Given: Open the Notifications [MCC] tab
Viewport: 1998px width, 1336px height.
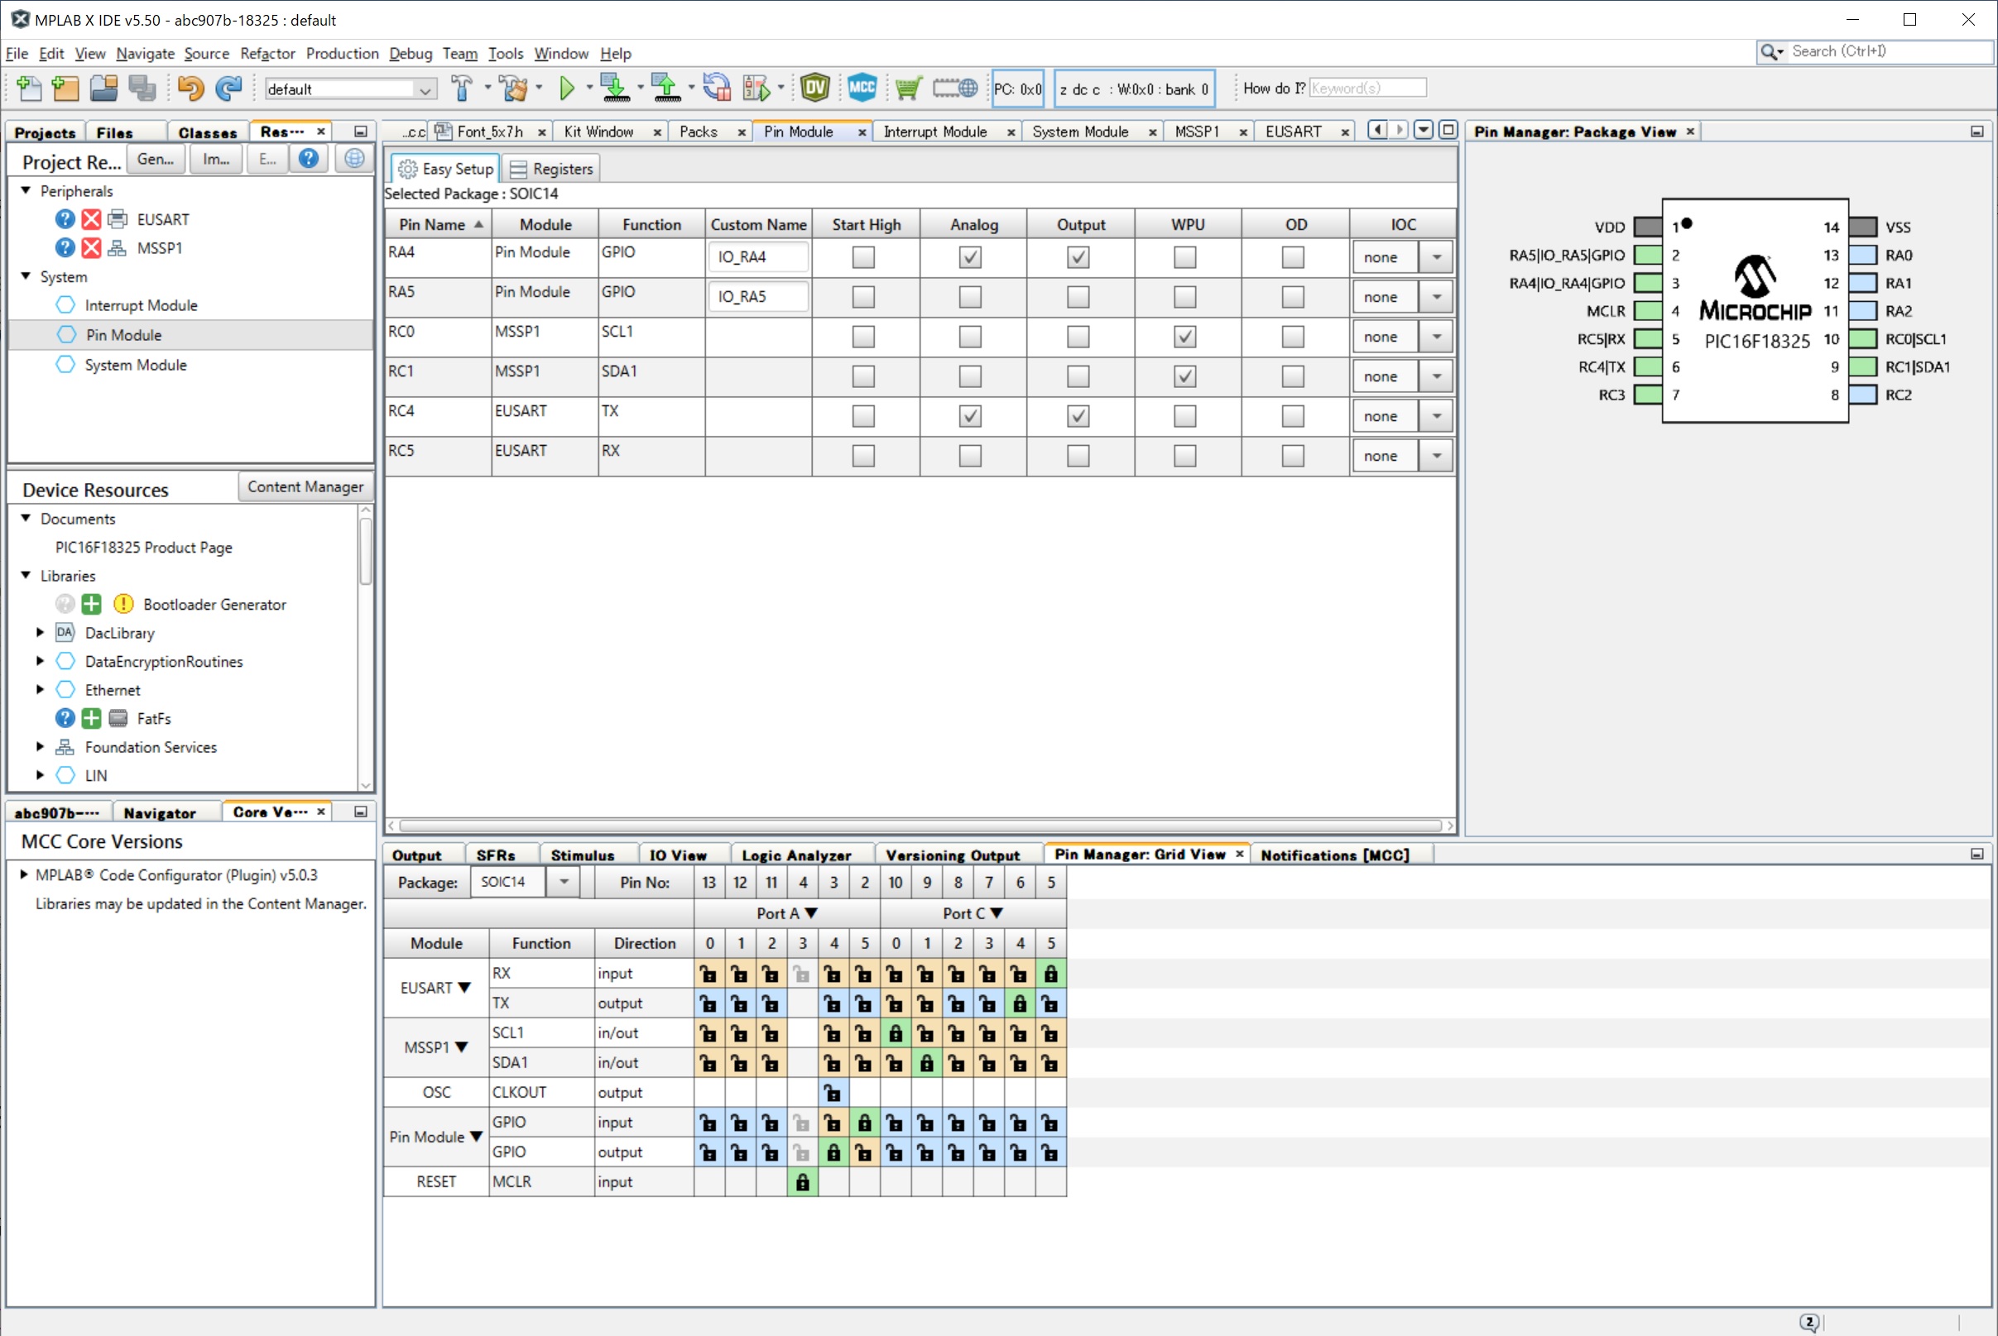Looking at the screenshot, I should [1334, 855].
